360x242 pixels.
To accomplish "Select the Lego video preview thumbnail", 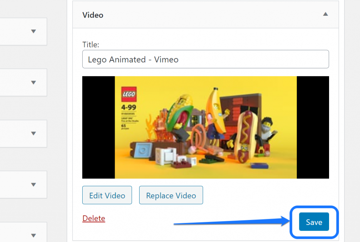I will (205, 127).
